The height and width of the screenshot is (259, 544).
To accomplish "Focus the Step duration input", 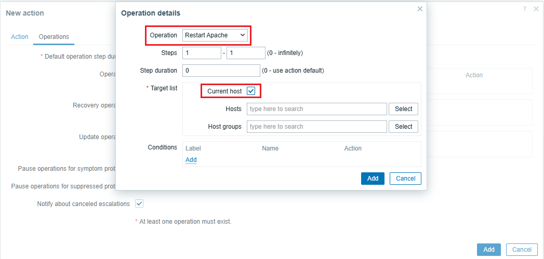I will 221,71.
